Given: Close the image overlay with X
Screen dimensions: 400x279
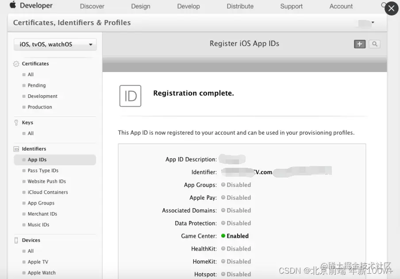Looking at the screenshot, I should click(391, 8).
